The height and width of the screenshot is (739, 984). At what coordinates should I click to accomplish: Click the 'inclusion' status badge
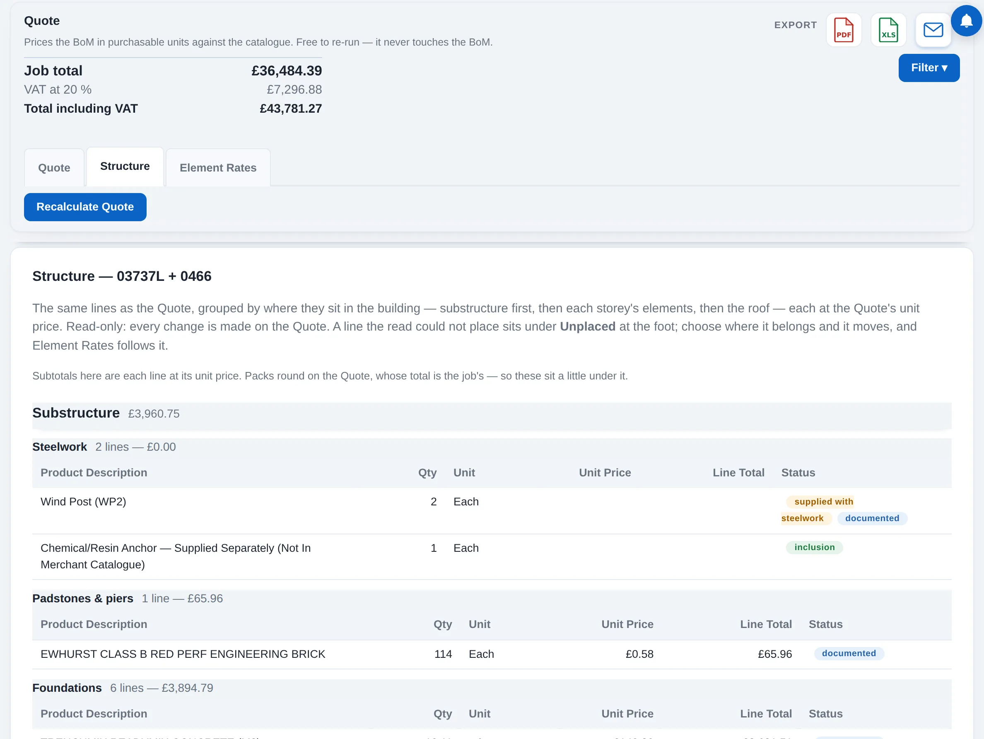click(x=814, y=547)
